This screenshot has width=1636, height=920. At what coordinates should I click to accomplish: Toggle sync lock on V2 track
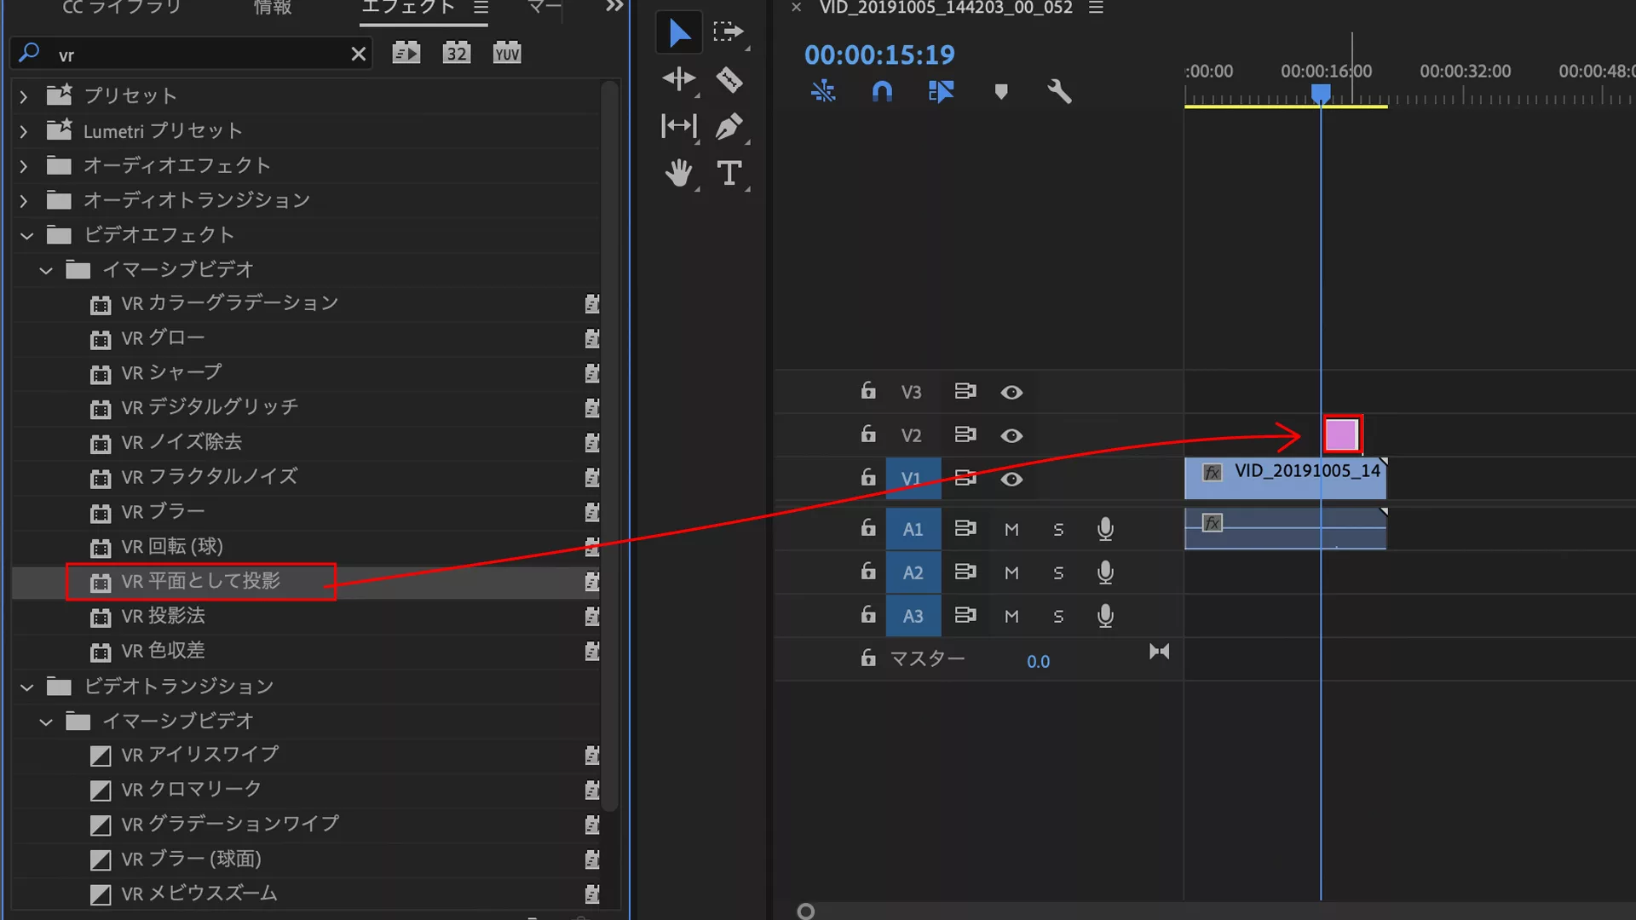[x=965, y=434]
